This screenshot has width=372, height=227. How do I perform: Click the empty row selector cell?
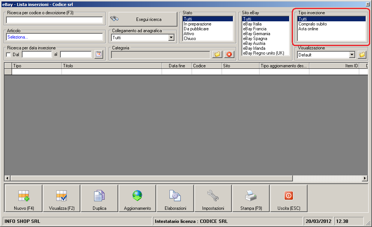coord(8,72)
